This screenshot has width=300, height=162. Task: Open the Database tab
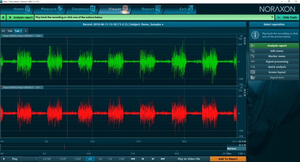point(82,9)
